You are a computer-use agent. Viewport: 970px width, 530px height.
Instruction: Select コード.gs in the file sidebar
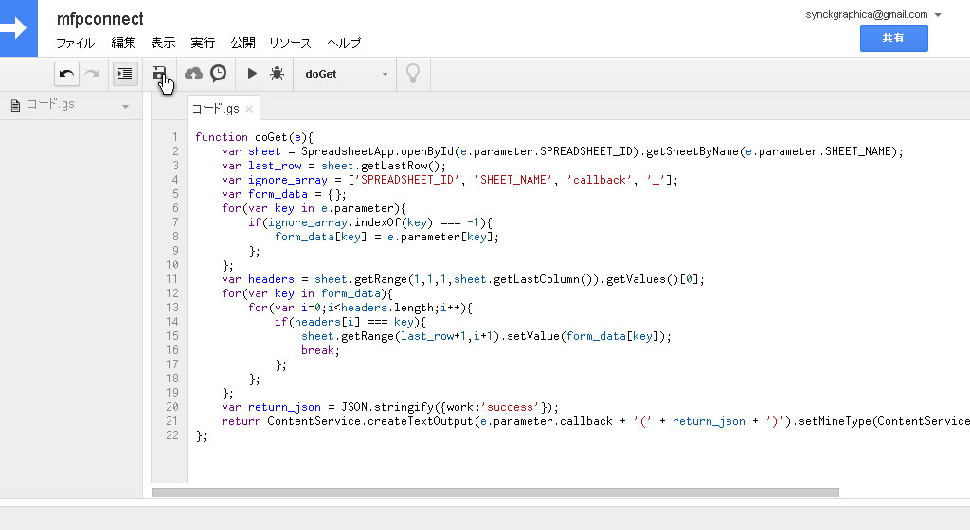49,105
